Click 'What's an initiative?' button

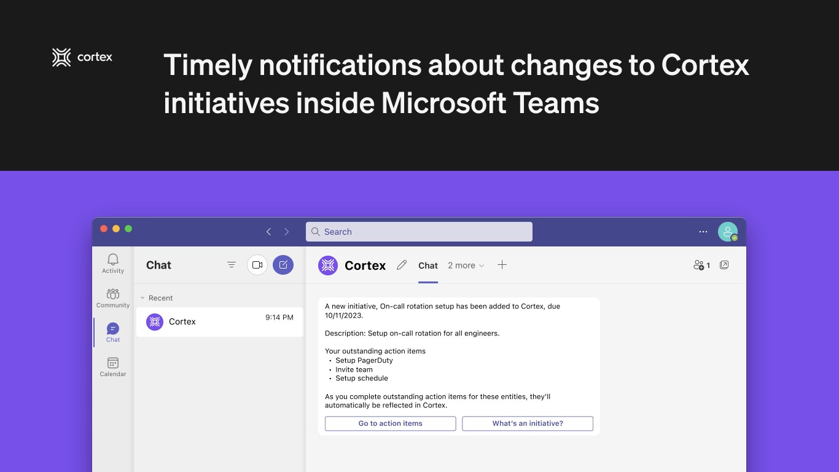coord(528,423)
